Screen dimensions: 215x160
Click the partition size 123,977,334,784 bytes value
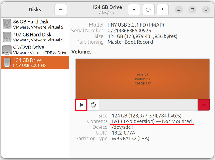coord(146,116)
